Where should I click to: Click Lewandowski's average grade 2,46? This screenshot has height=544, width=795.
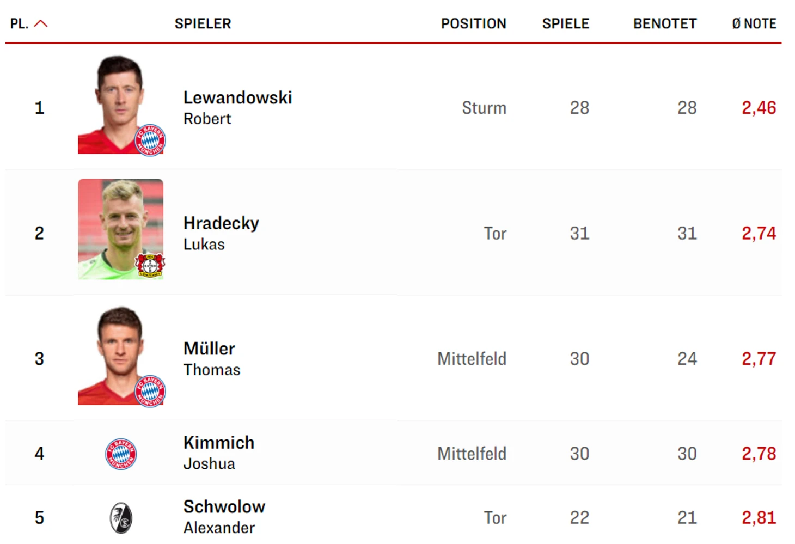click(759, 108)
